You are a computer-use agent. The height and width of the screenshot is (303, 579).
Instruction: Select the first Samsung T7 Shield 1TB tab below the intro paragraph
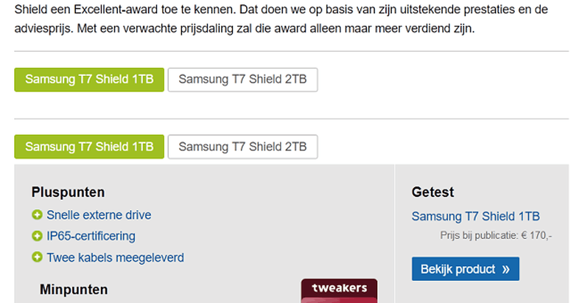coord(89,79)
